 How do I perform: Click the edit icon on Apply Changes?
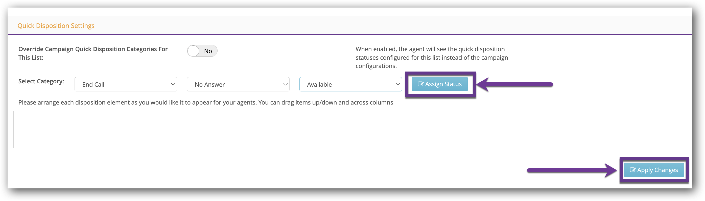click(632, 170)
